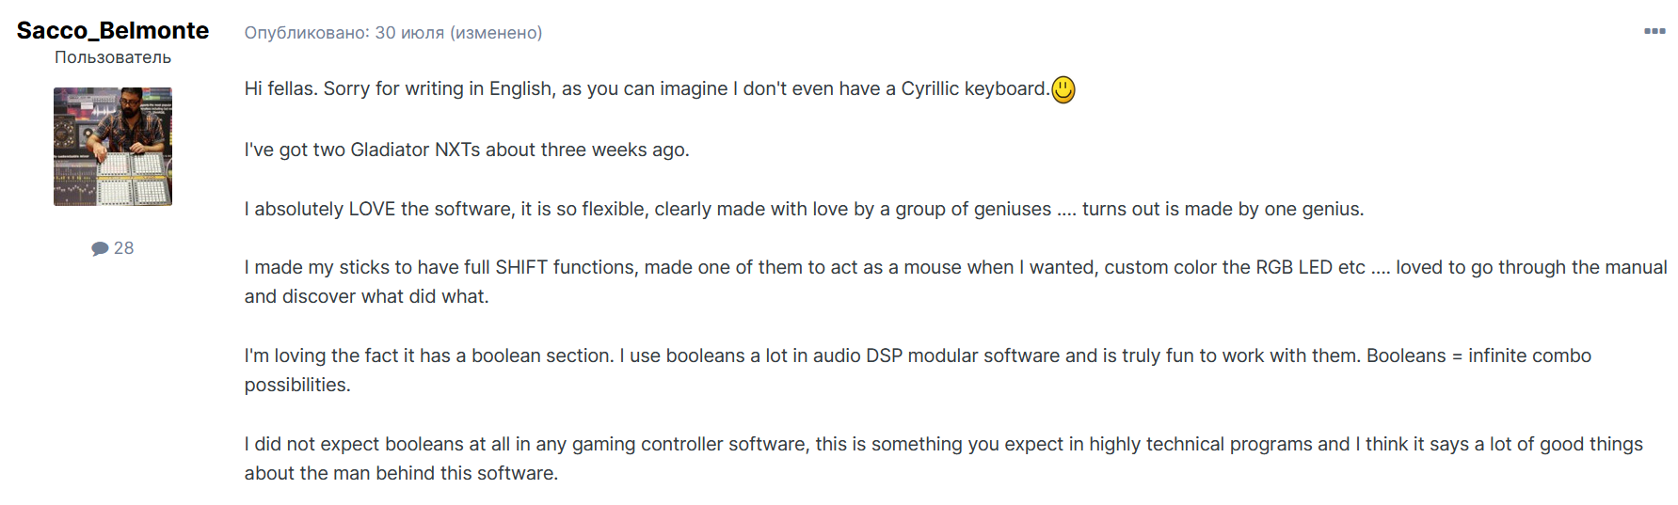Click the line "and discover what did what."
Screen dimensions: 1678x505
click(x=366, y=296)
